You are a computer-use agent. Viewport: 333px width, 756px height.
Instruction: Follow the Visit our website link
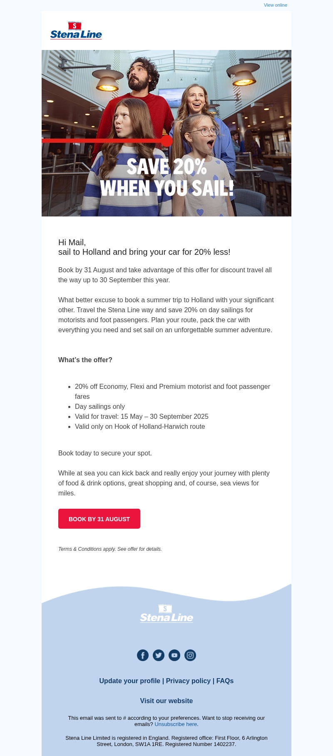166,701
